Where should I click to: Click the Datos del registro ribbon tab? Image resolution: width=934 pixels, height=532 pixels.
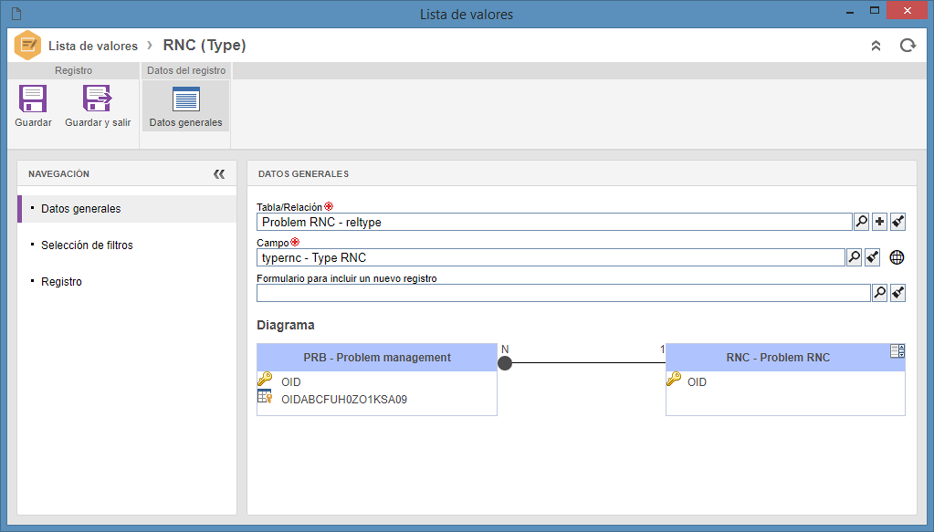(186, 70)
